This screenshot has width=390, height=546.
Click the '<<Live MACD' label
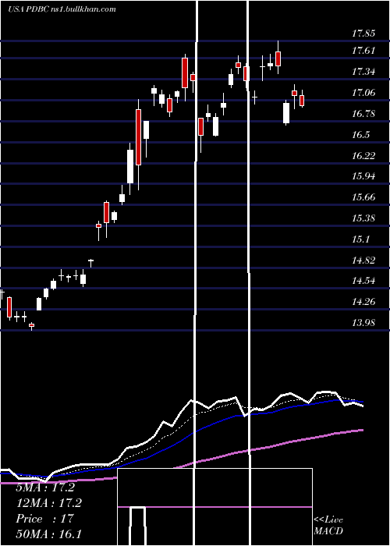pos(328,525)
